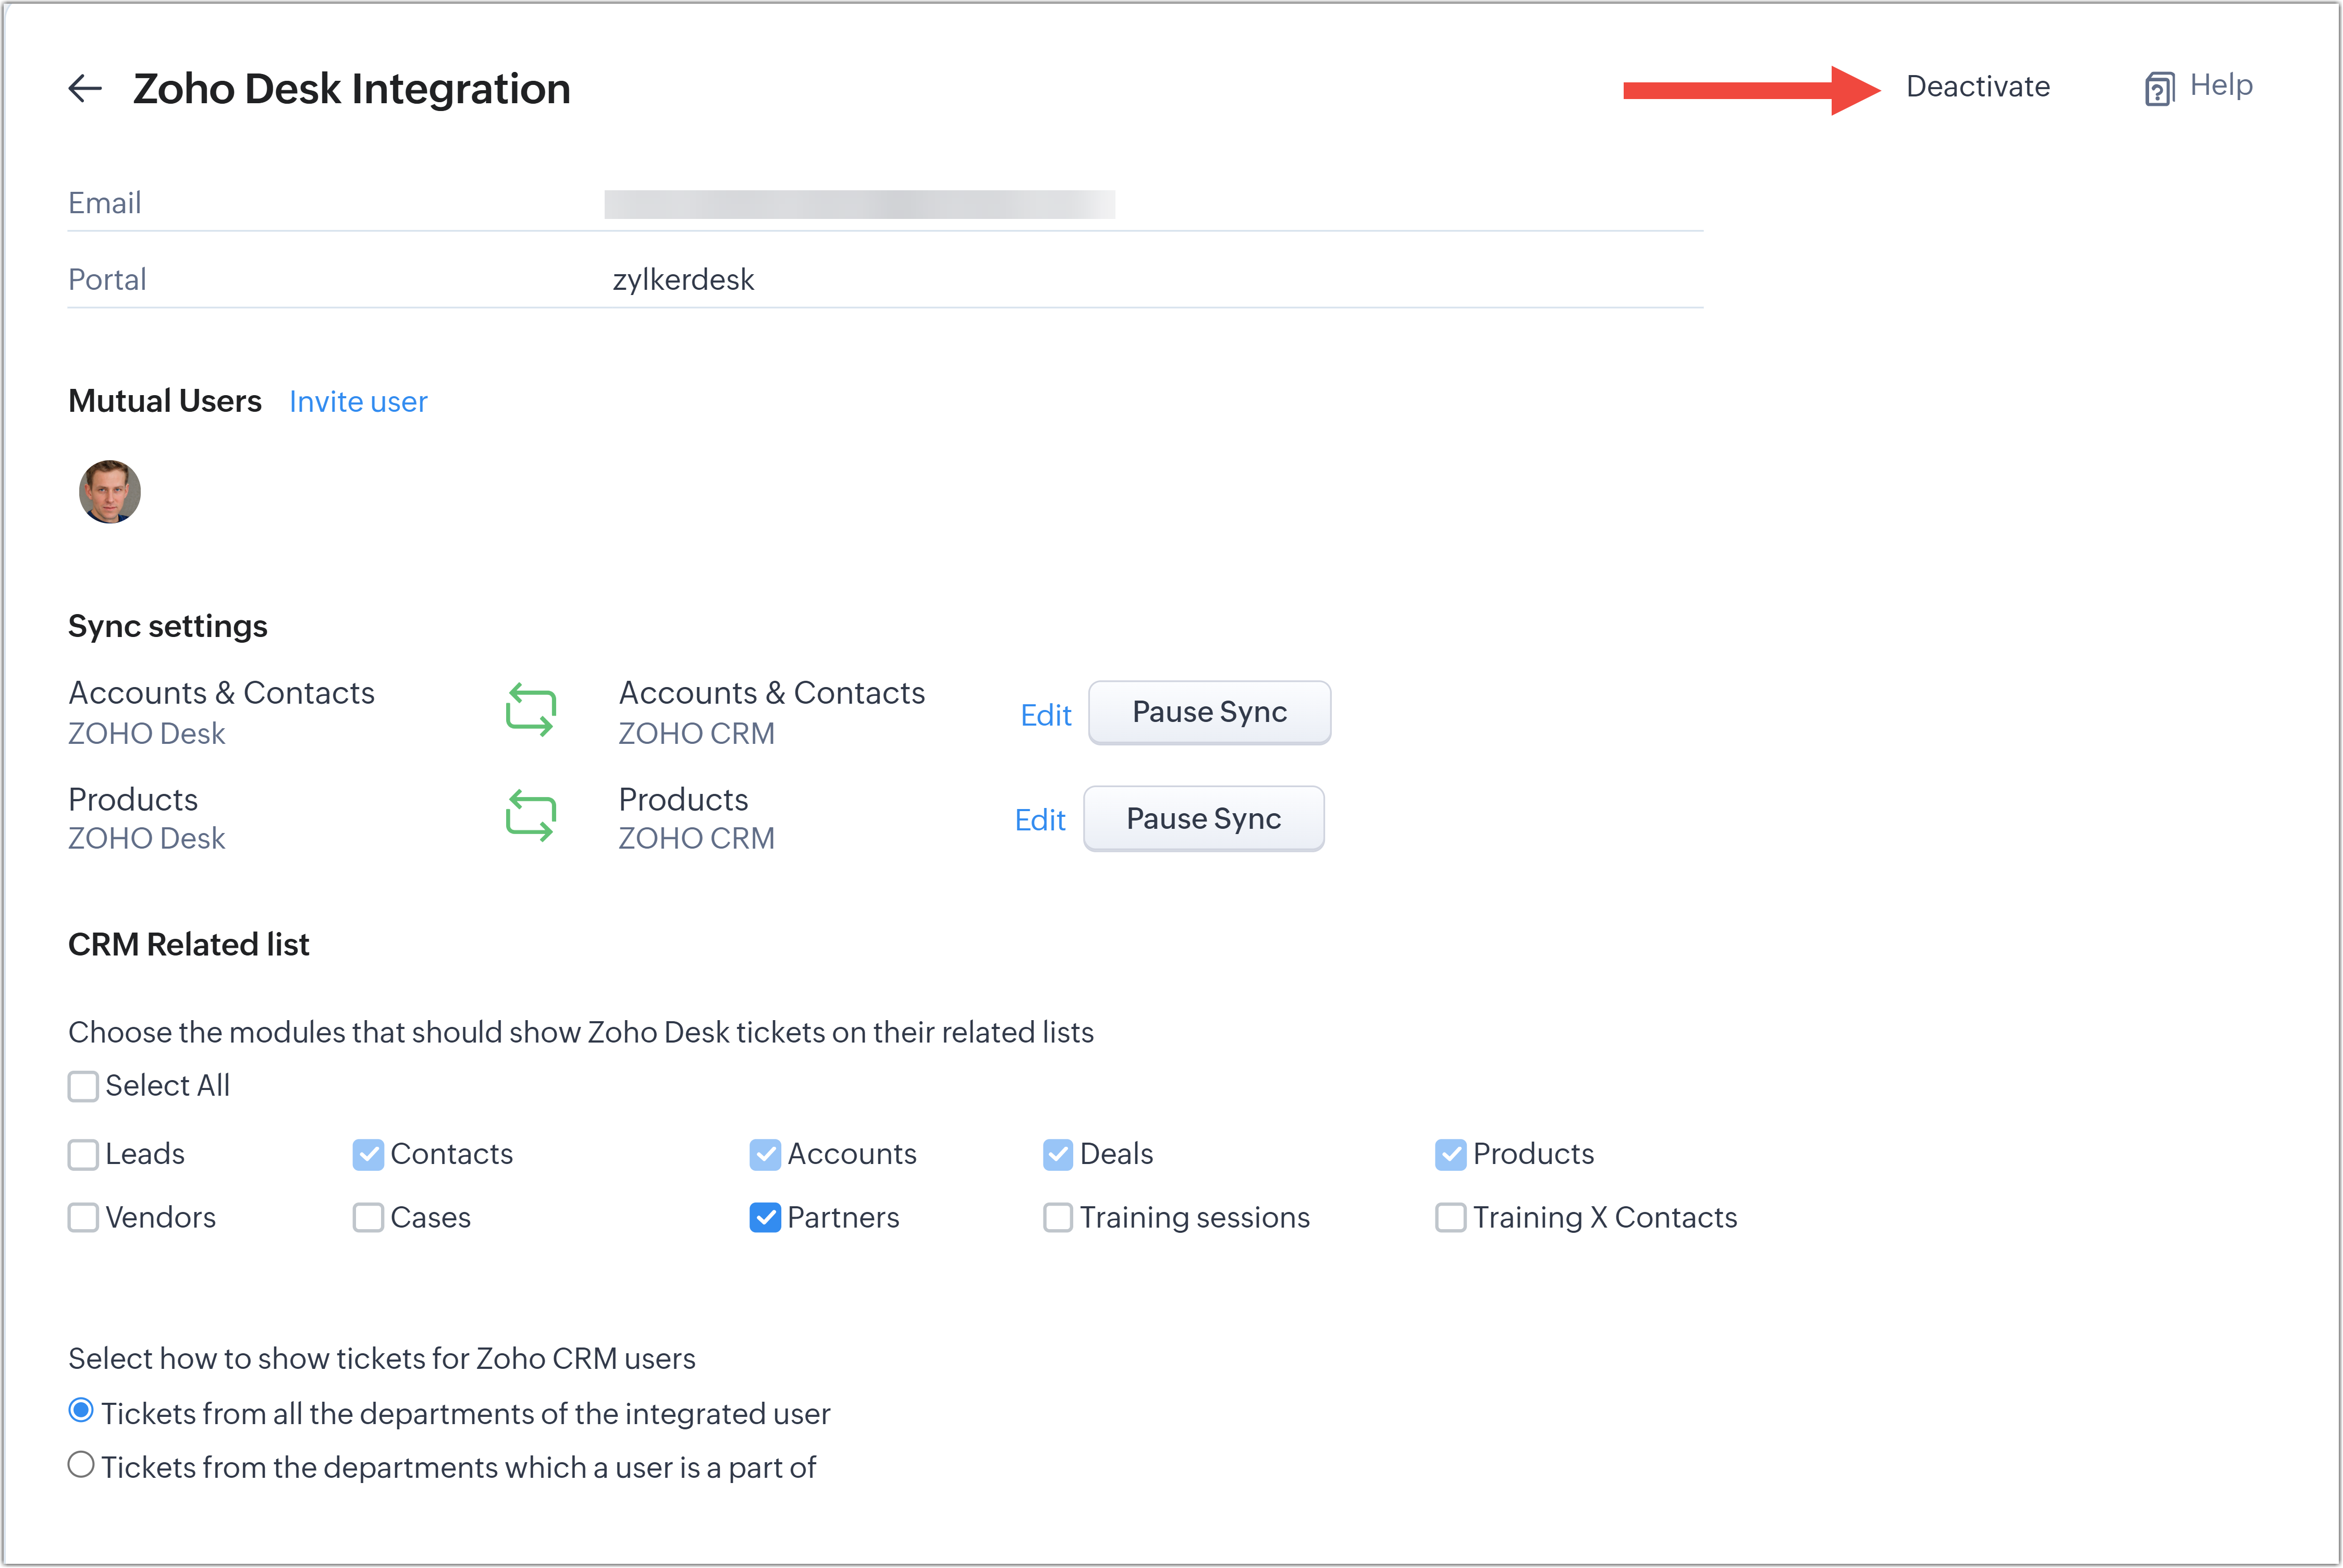Click the mutual user avatar photo

[x=110, y=491]
